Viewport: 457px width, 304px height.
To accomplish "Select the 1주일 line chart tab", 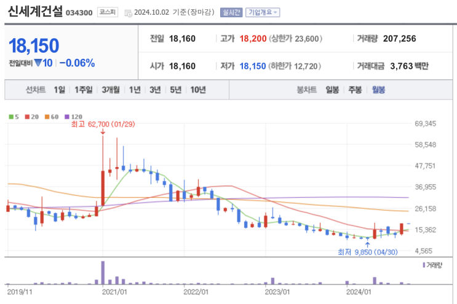I will [x=84, y=90].
